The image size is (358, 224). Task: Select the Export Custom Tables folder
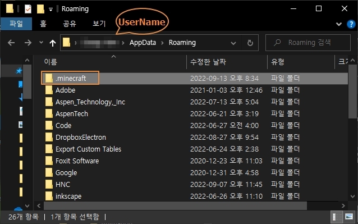pyautogui.click(x=88, y=149)
